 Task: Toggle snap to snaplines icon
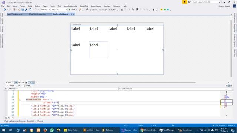tap(30, 83)
